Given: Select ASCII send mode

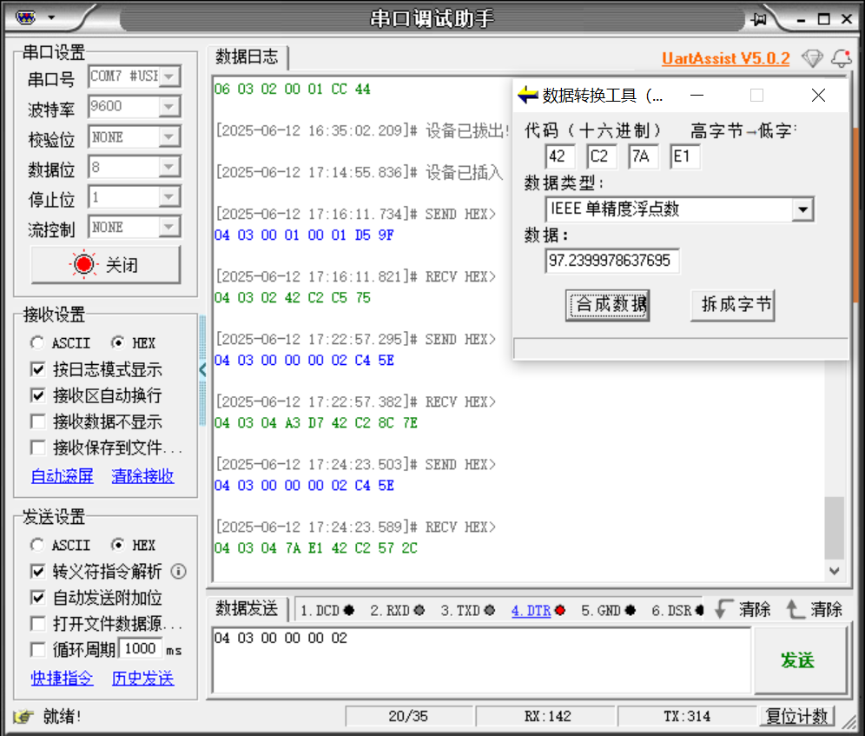Looking at the screenshot, I should 60,545.
